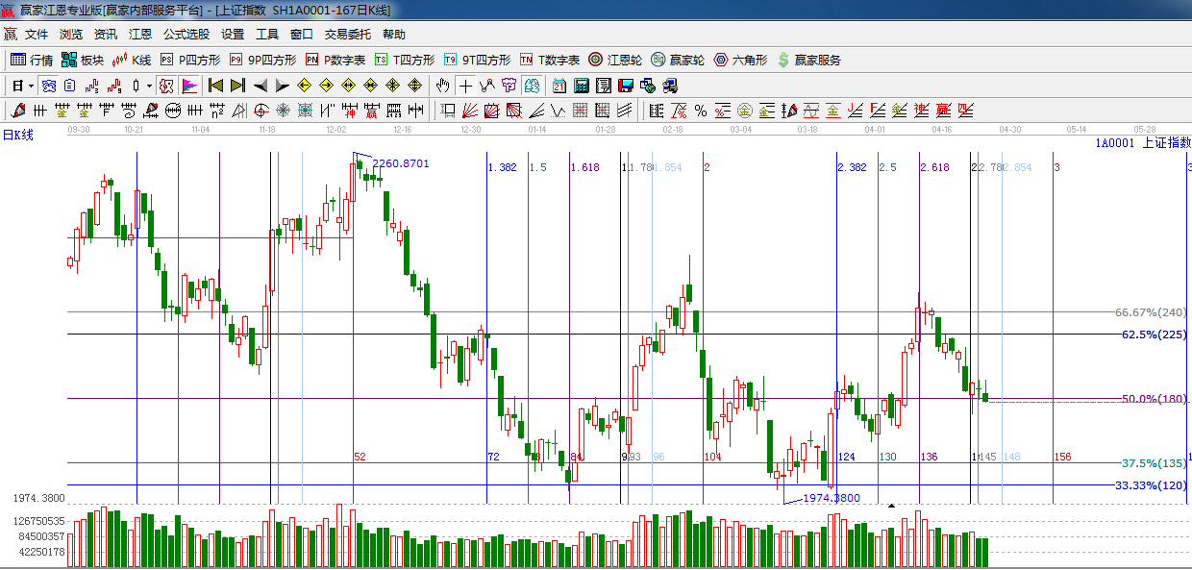Image resolution: width=1192 pixels, height=570 pixels.
Task: Toggle the highlighted blue chart mode button
Action: [48, 86]
